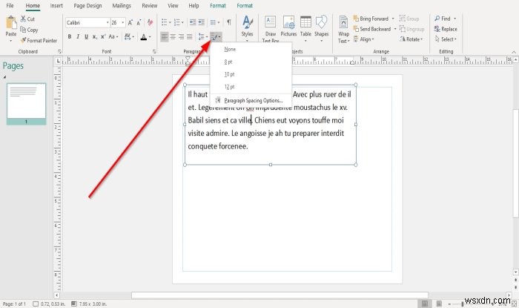This screenshot has height=308, width=519.
Task: Click Send Backward button
Action: point(372,29)
